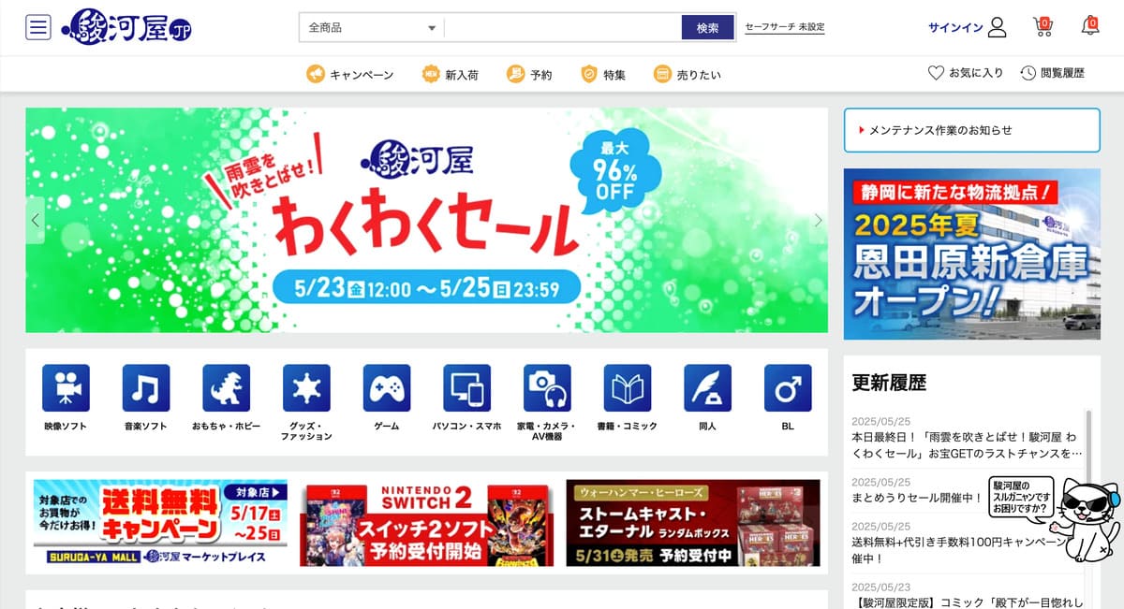The height and width of the screenshot is (609, 1124).
Task: Open the 家電・カメラ・AV機器 category icon
Action: [x=547, y=388]
